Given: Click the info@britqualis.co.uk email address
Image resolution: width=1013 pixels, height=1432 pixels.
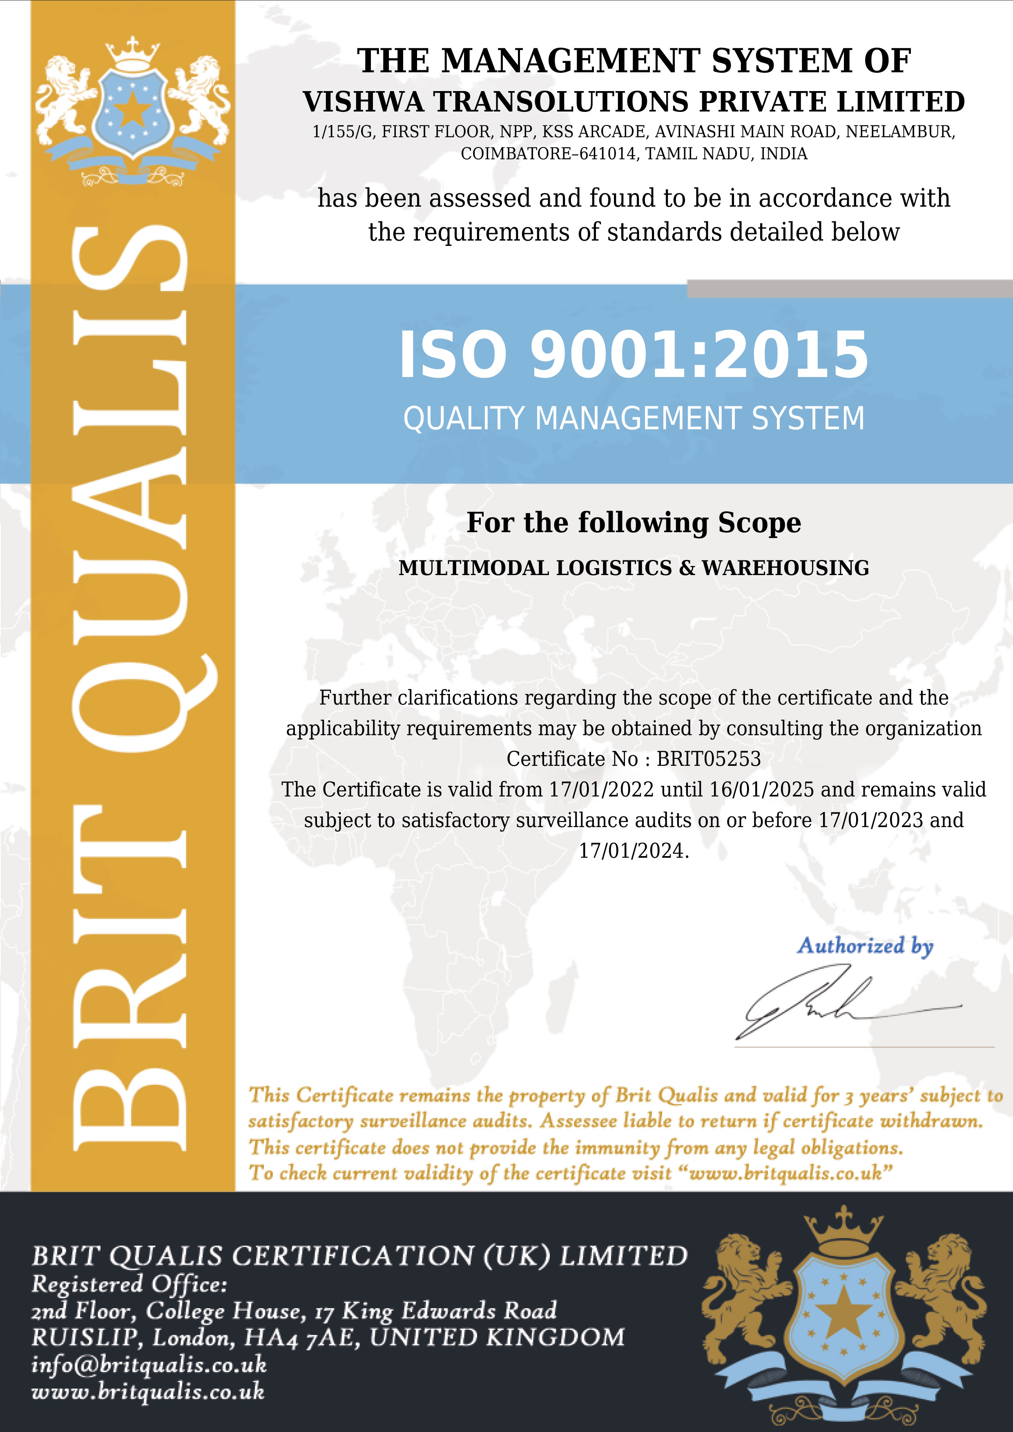Looking at the screenshot, I should 149,1364.
